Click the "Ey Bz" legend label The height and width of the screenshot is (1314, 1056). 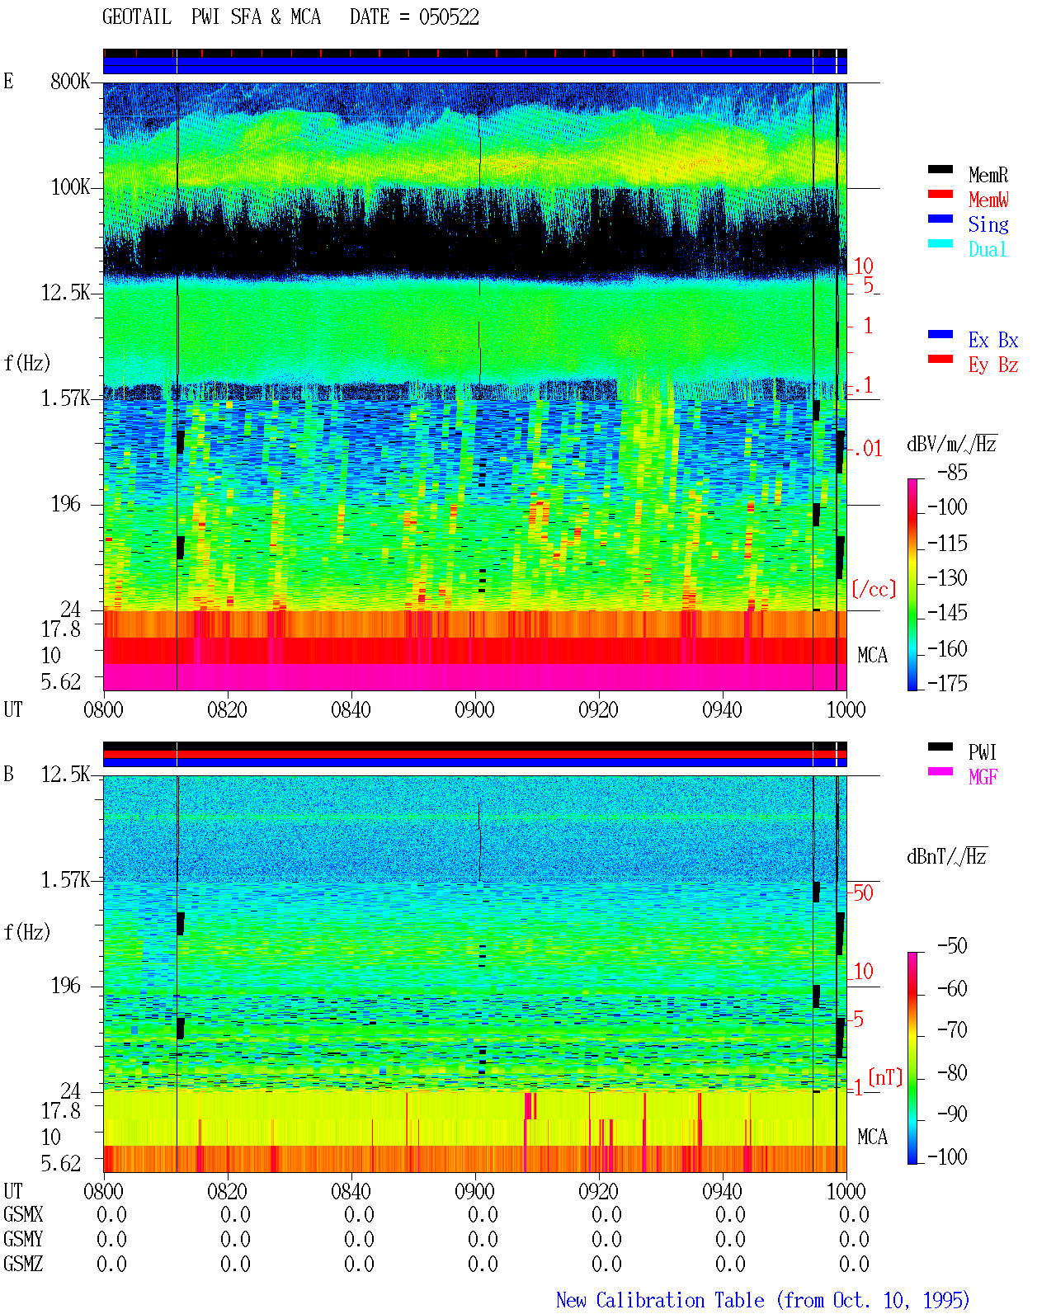(x=993, y=365)
